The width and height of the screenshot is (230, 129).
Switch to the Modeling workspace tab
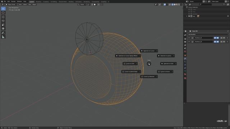click(x=38, y=2)
